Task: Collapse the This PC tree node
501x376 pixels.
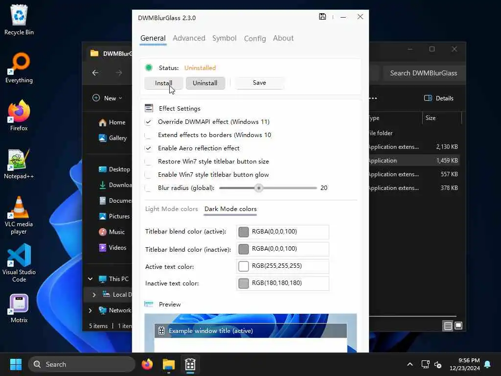Action: click(91, 279)
